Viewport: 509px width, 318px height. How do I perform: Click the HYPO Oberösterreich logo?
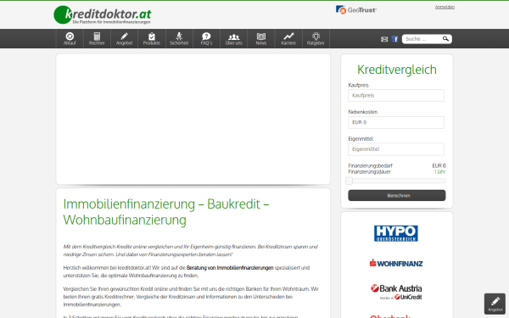(x=396, y=233)
